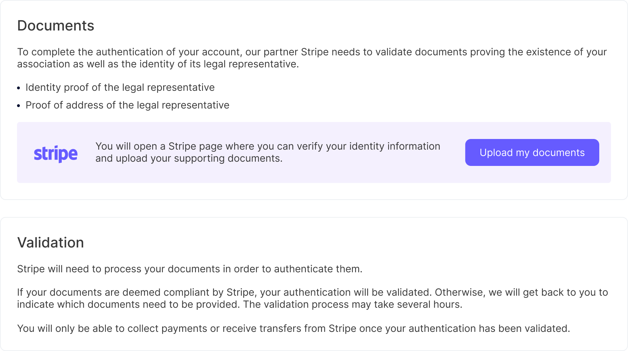Click the bullet point beside Identity proof
628x351 pixels.
click(x=19, y=88)
